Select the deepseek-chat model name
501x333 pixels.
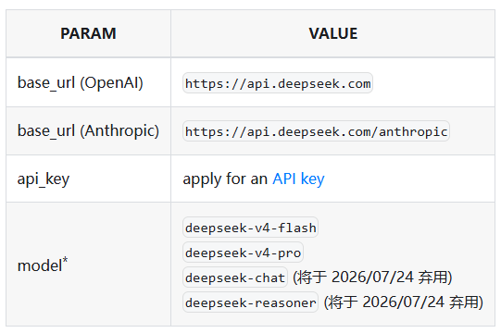point(235,277)
